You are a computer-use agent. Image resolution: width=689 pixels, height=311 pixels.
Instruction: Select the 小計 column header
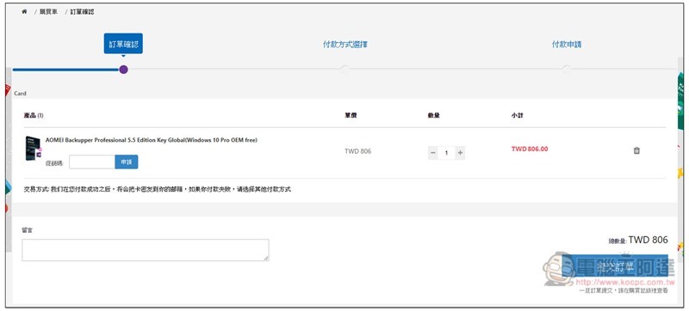[518, 116]
